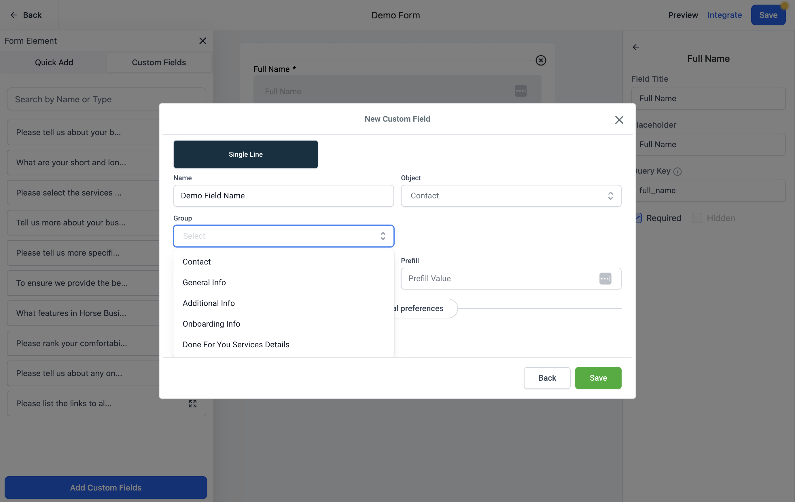The image size is (795, 502).
Task: Go Back using top-left arrow button
Action: click(x=26, y=15)
